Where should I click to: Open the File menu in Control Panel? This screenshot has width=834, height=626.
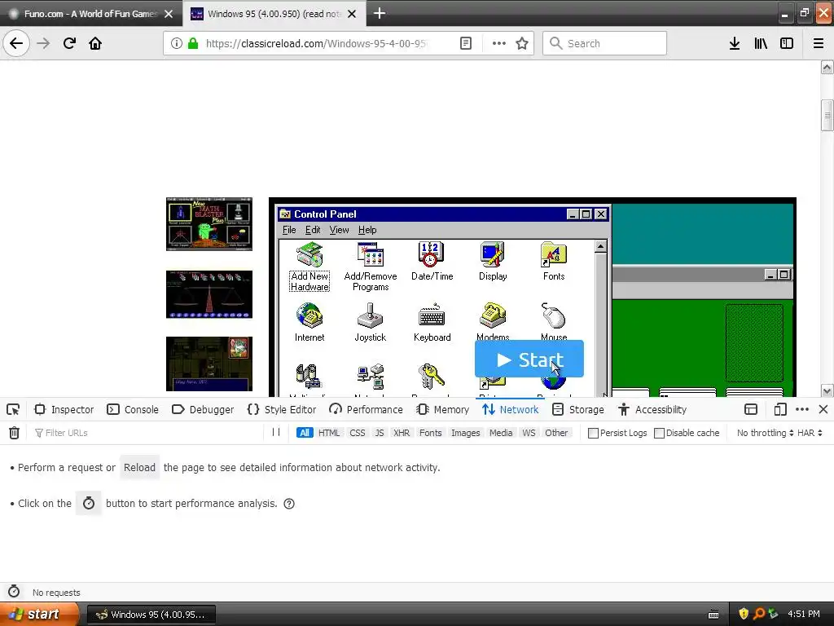click(289, 229)
